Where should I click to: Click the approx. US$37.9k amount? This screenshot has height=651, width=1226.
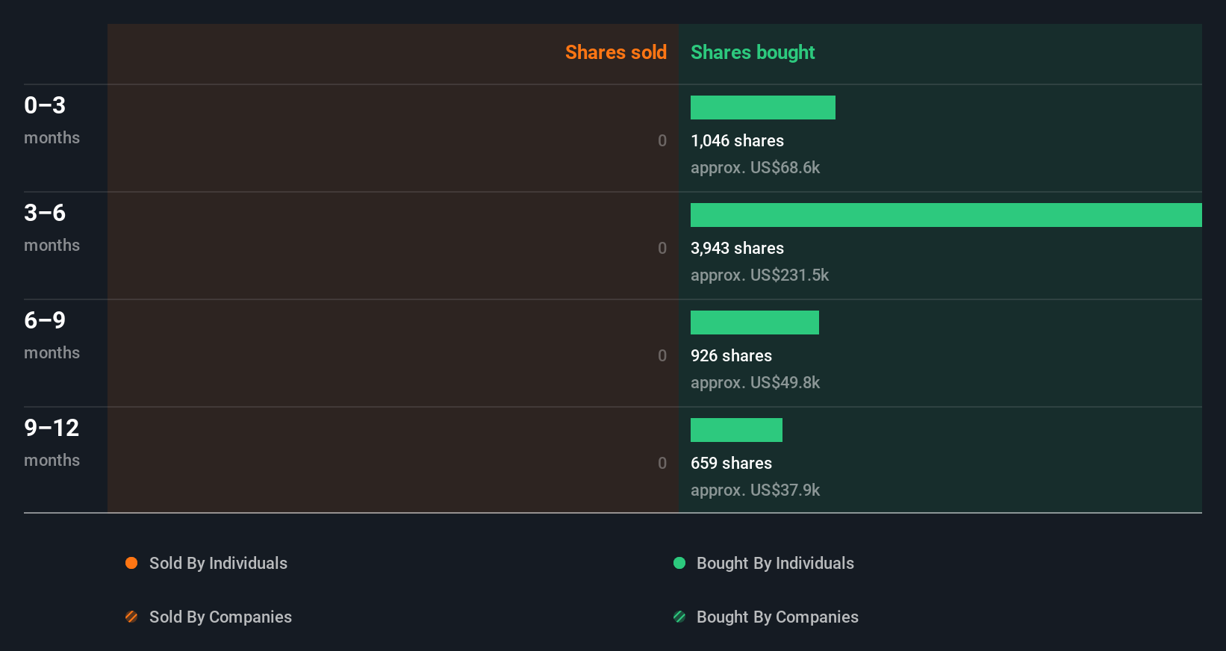pos(755,490)
